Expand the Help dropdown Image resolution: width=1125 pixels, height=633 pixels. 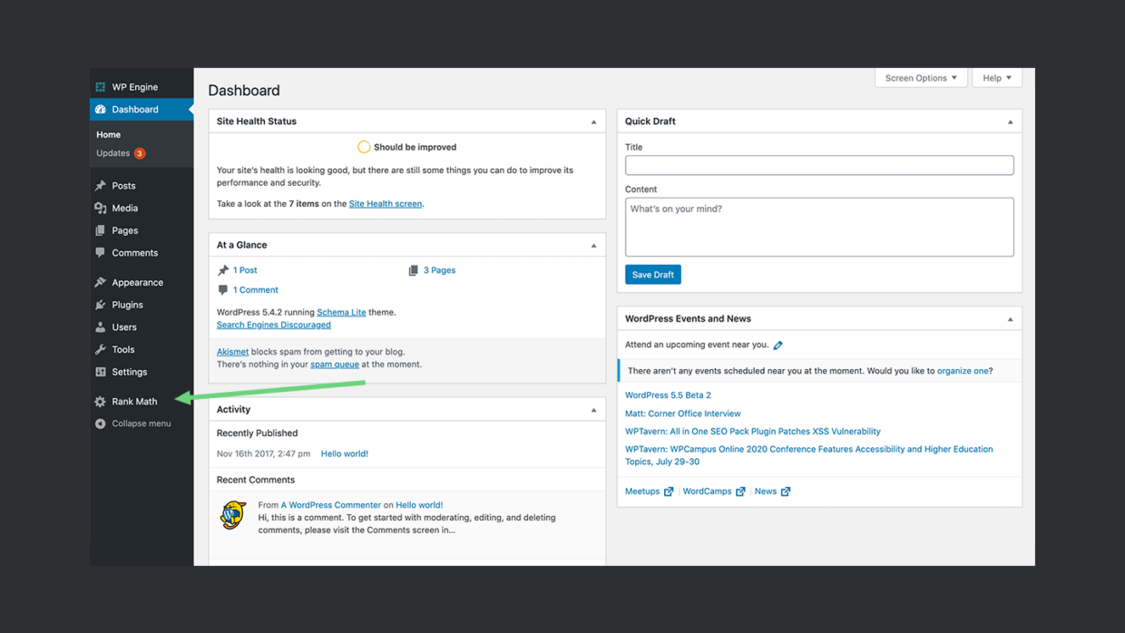(x=996, y=77)
